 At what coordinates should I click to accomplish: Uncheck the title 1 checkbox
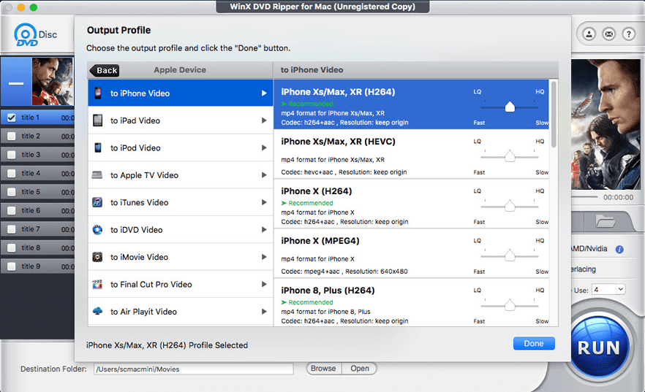coord(12,117)
